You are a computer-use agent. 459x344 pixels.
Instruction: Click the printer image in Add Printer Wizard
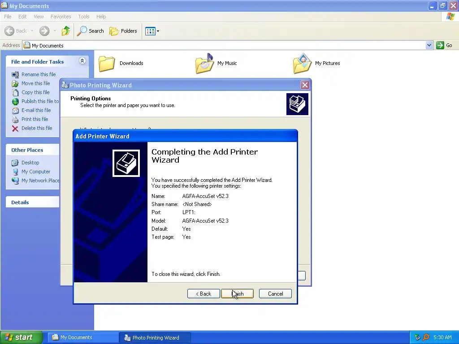(126, 163)
